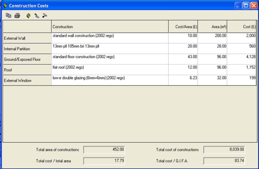Click the app icon in title bar
The height and width of the screenshot is (169, 259).
(x=5, y=6)
